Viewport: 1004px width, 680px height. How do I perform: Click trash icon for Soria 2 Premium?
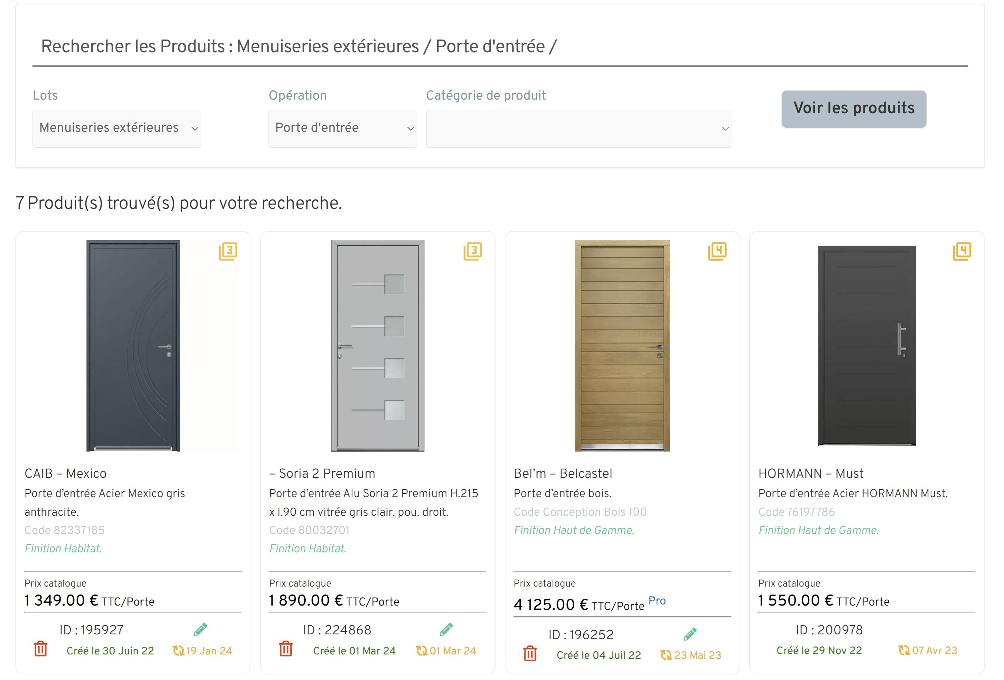coord(286,648)
